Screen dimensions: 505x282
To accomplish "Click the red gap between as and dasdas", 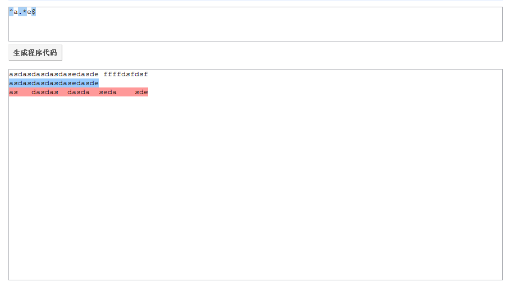I will [x=25, y=92].
